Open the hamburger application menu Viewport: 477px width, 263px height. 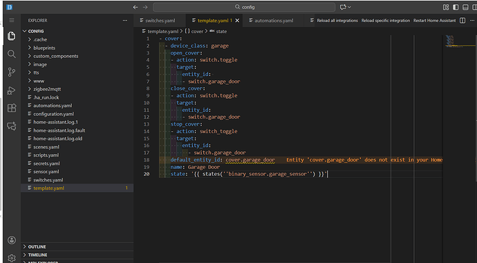(12, 20)
